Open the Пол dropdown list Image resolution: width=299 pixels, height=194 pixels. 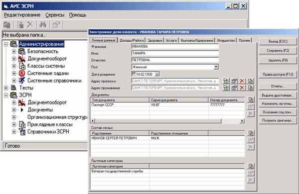pos(216,67)
